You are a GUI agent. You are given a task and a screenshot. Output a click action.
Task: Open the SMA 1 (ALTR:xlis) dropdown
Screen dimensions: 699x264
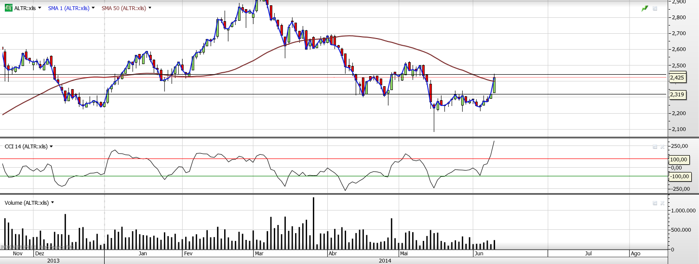coord(93,8)
